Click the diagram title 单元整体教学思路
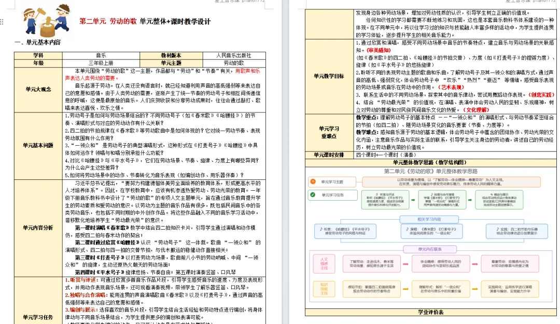Image resolution: width=560 pixels, height=324 pixels. click(431, 171)
